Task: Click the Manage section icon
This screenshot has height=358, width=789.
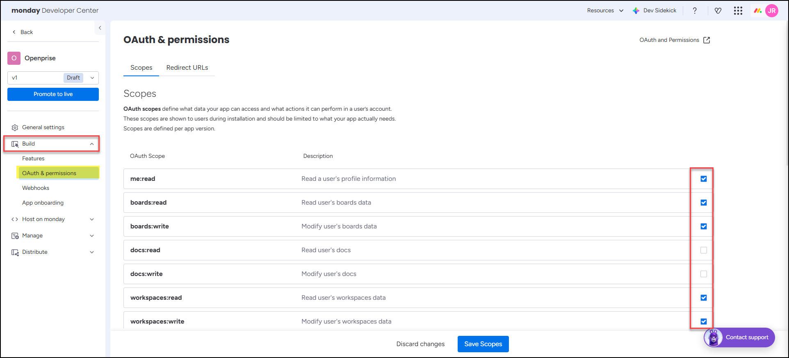Action: (15, 236)
